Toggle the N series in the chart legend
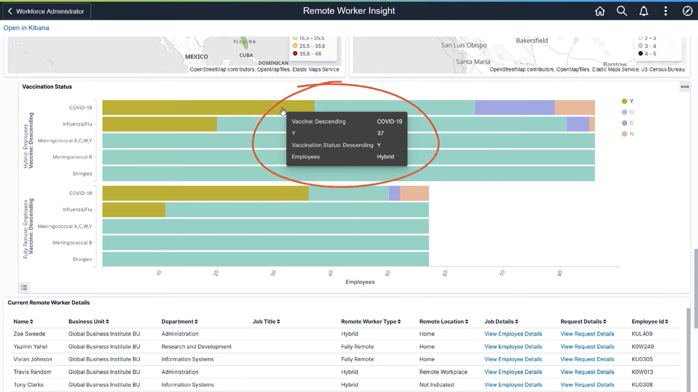Viewport: 698px width, 392px height. click(x=626, y=134)
